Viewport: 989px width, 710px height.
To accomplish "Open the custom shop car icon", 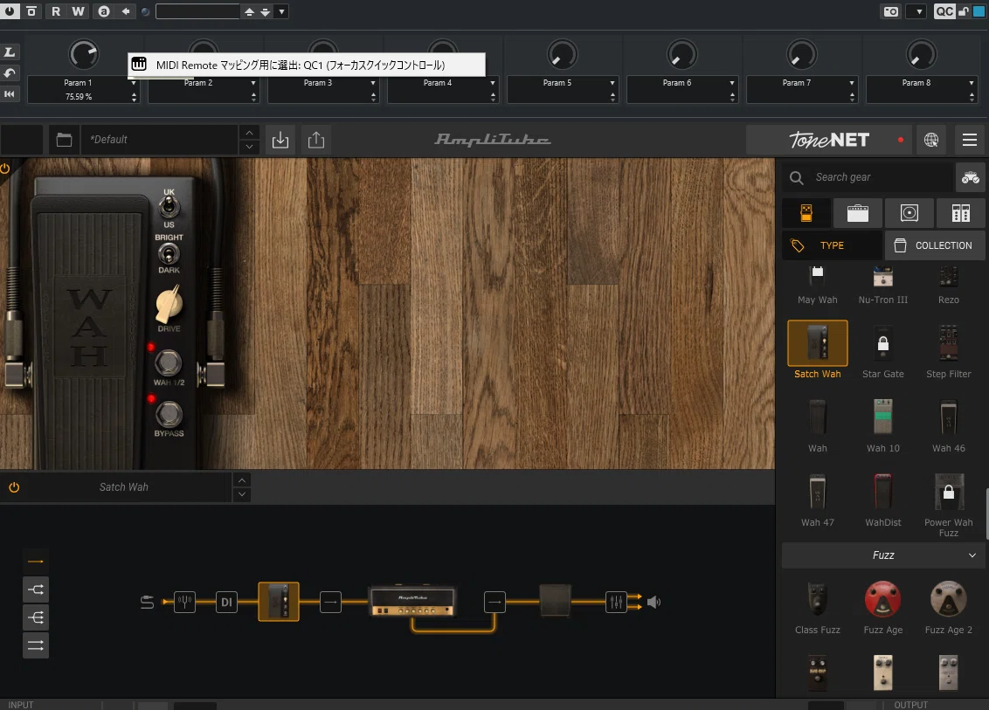I will tap(970, 178).
